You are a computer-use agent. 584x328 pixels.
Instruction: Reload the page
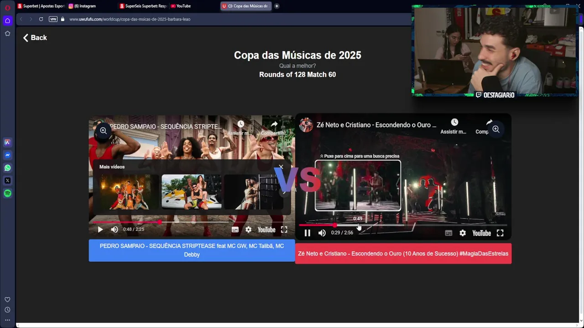[x=41, y=19]
